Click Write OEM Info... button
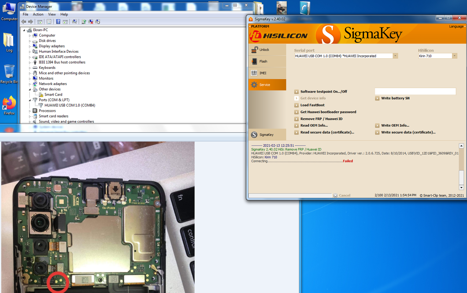This screenshot has width=467, height=293. click(392, 126)
